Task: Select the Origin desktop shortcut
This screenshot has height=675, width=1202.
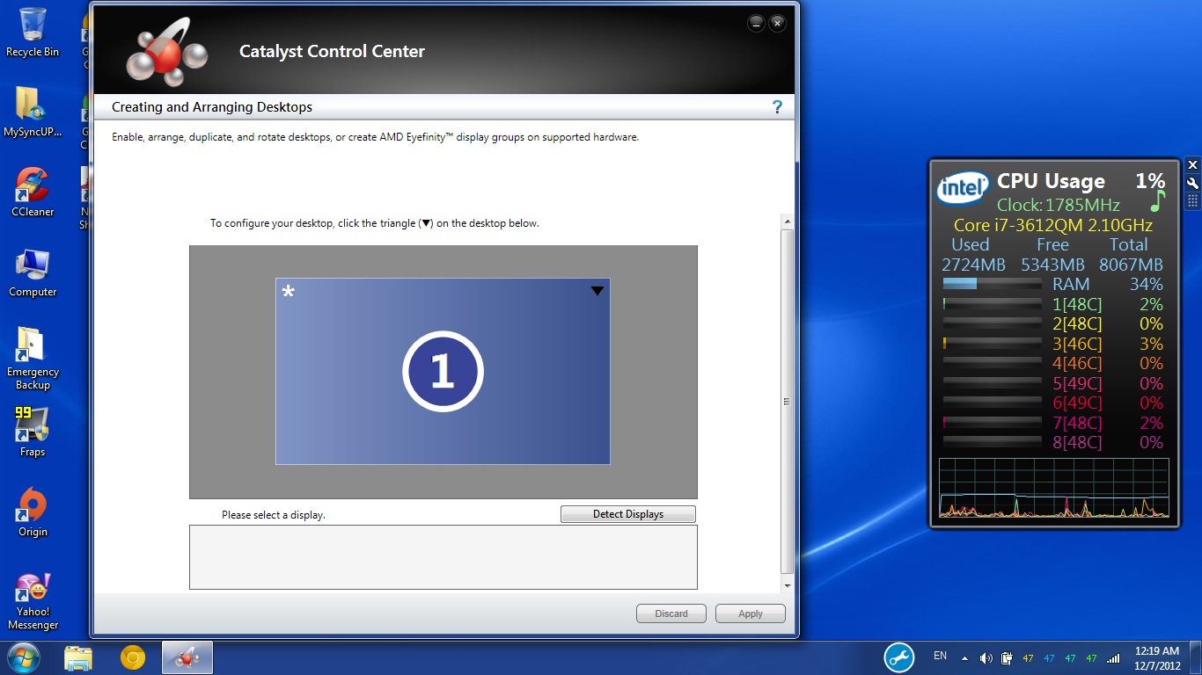Action: pyautogui.click(x=33, y=512)
